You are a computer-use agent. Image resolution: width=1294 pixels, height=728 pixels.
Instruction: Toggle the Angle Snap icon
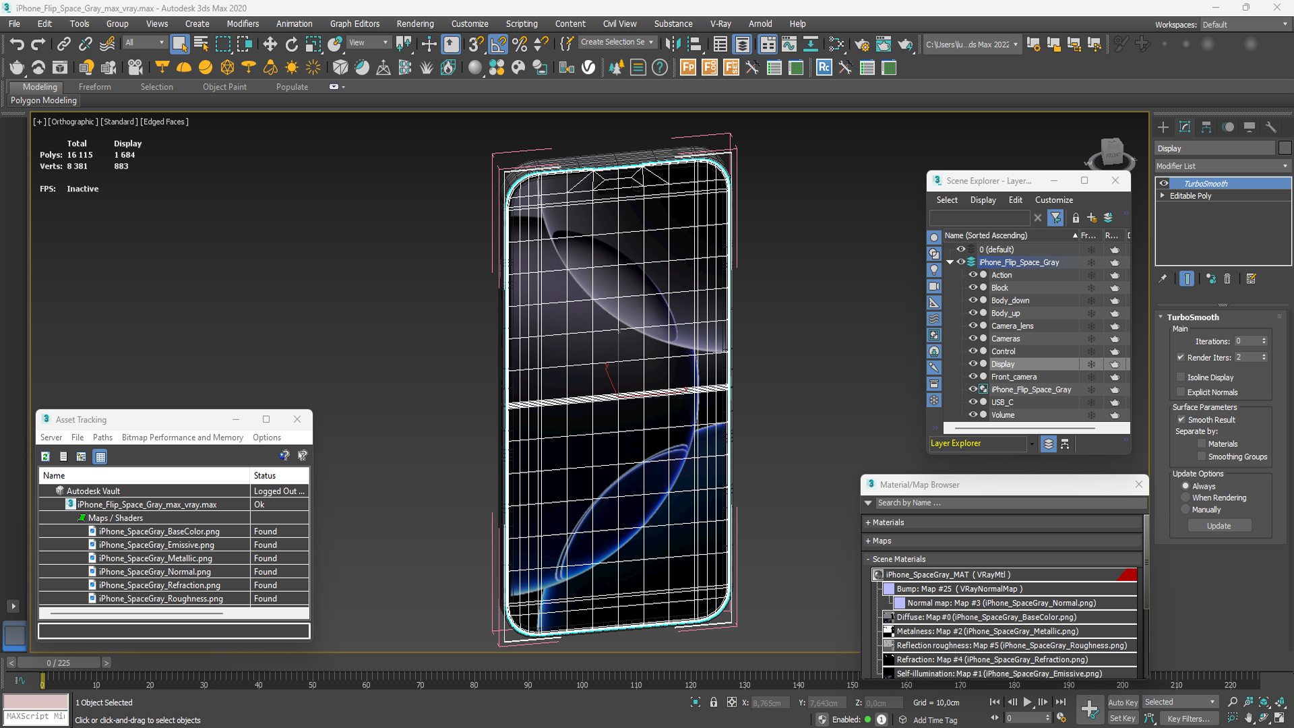click(x=498, y=44)
